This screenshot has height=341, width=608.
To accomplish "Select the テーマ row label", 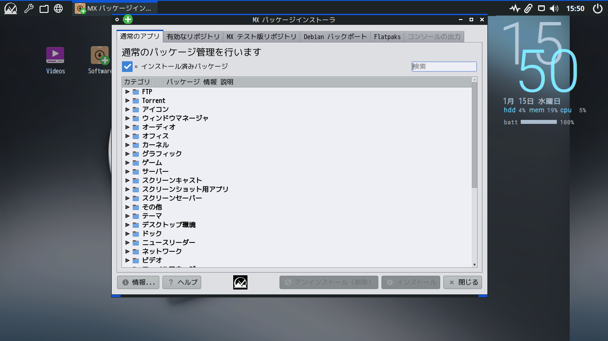I will tap(152, 216).
